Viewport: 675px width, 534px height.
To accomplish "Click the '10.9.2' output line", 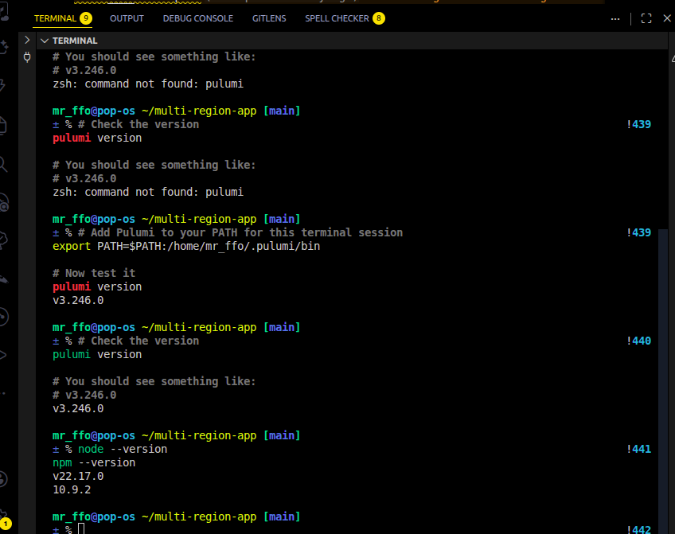I will click(x=72, y=489).
